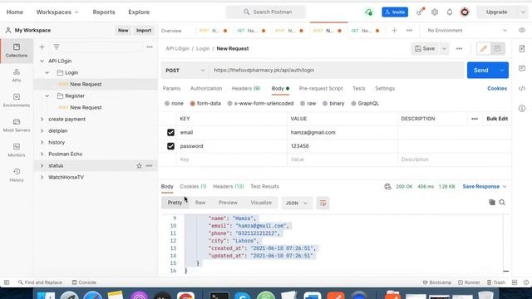This screenshot has width=532, height=299.
Task: Switch to the request Headers (9) tab
Action: 246,89
